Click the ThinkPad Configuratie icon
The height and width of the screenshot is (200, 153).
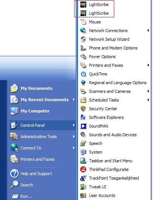83,169
